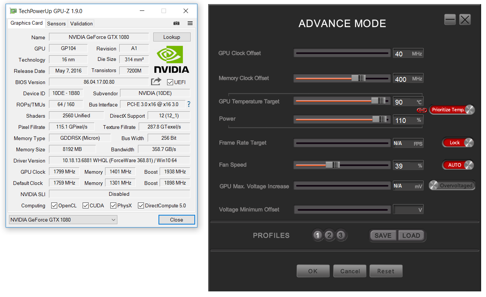Click the Memory Clock Offset slider handle
The width and height of the screenshot is (486, 297).
click(359, 78)
